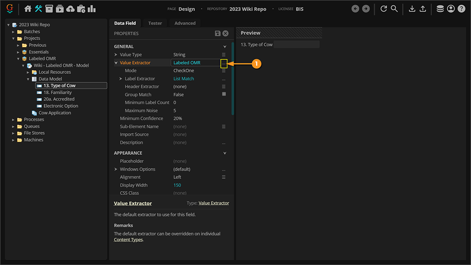Open the user account icon

[451, 9]
